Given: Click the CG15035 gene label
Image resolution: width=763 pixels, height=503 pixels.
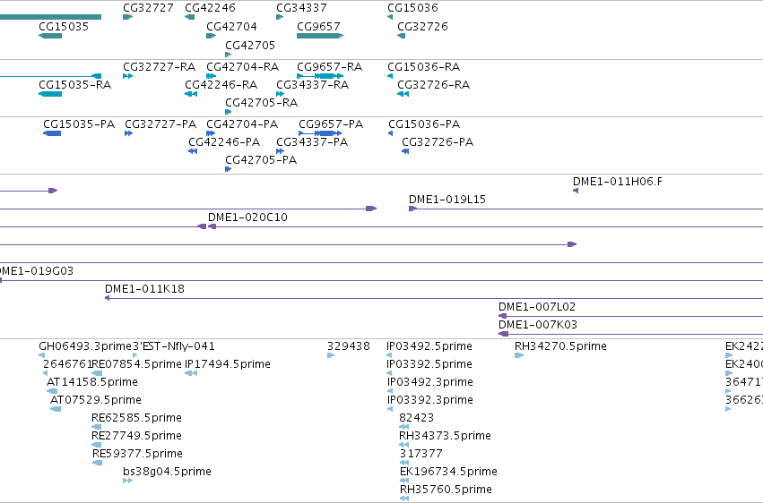Looking at the screenshot, I should click(64, 27).
